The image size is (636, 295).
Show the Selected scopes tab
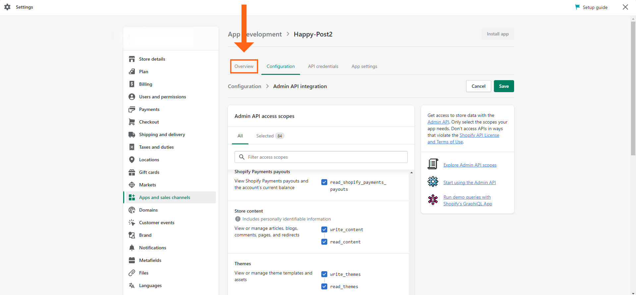pos(270,136)
